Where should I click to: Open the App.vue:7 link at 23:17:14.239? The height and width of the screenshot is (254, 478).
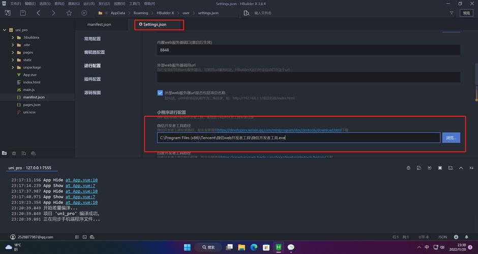tap(80, 185)
